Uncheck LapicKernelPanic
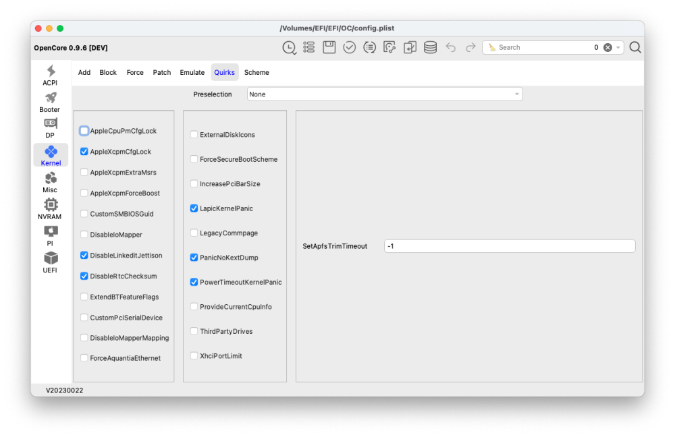675x437 pixels. point(194,208)
